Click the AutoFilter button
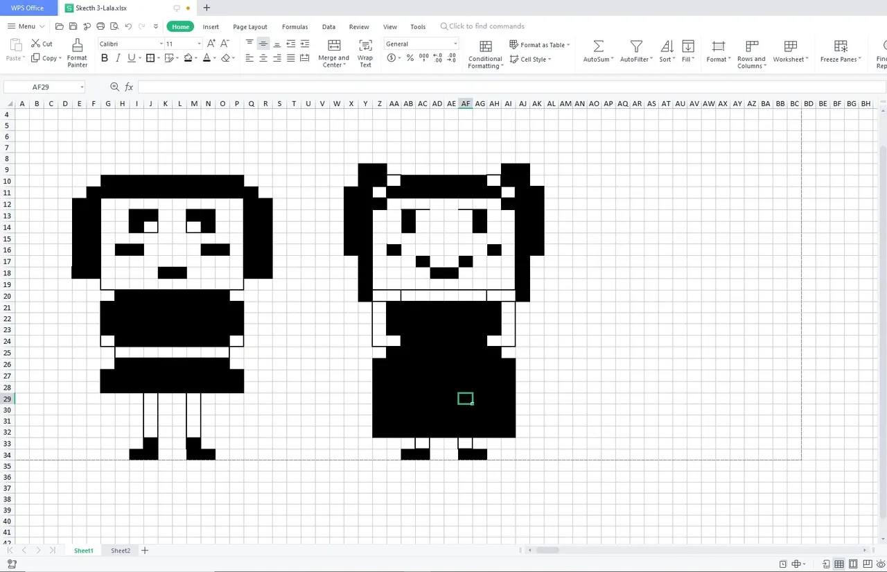Image resolution: width=887 pixels, height=572 pixels. 636,53
